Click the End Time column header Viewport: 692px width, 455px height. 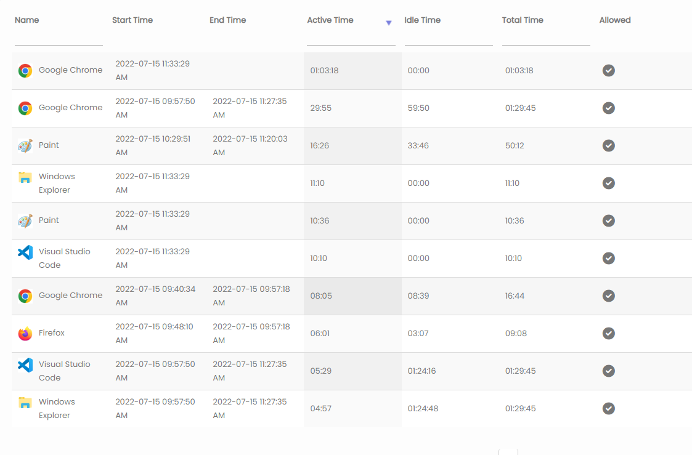(x=227, y=20)
